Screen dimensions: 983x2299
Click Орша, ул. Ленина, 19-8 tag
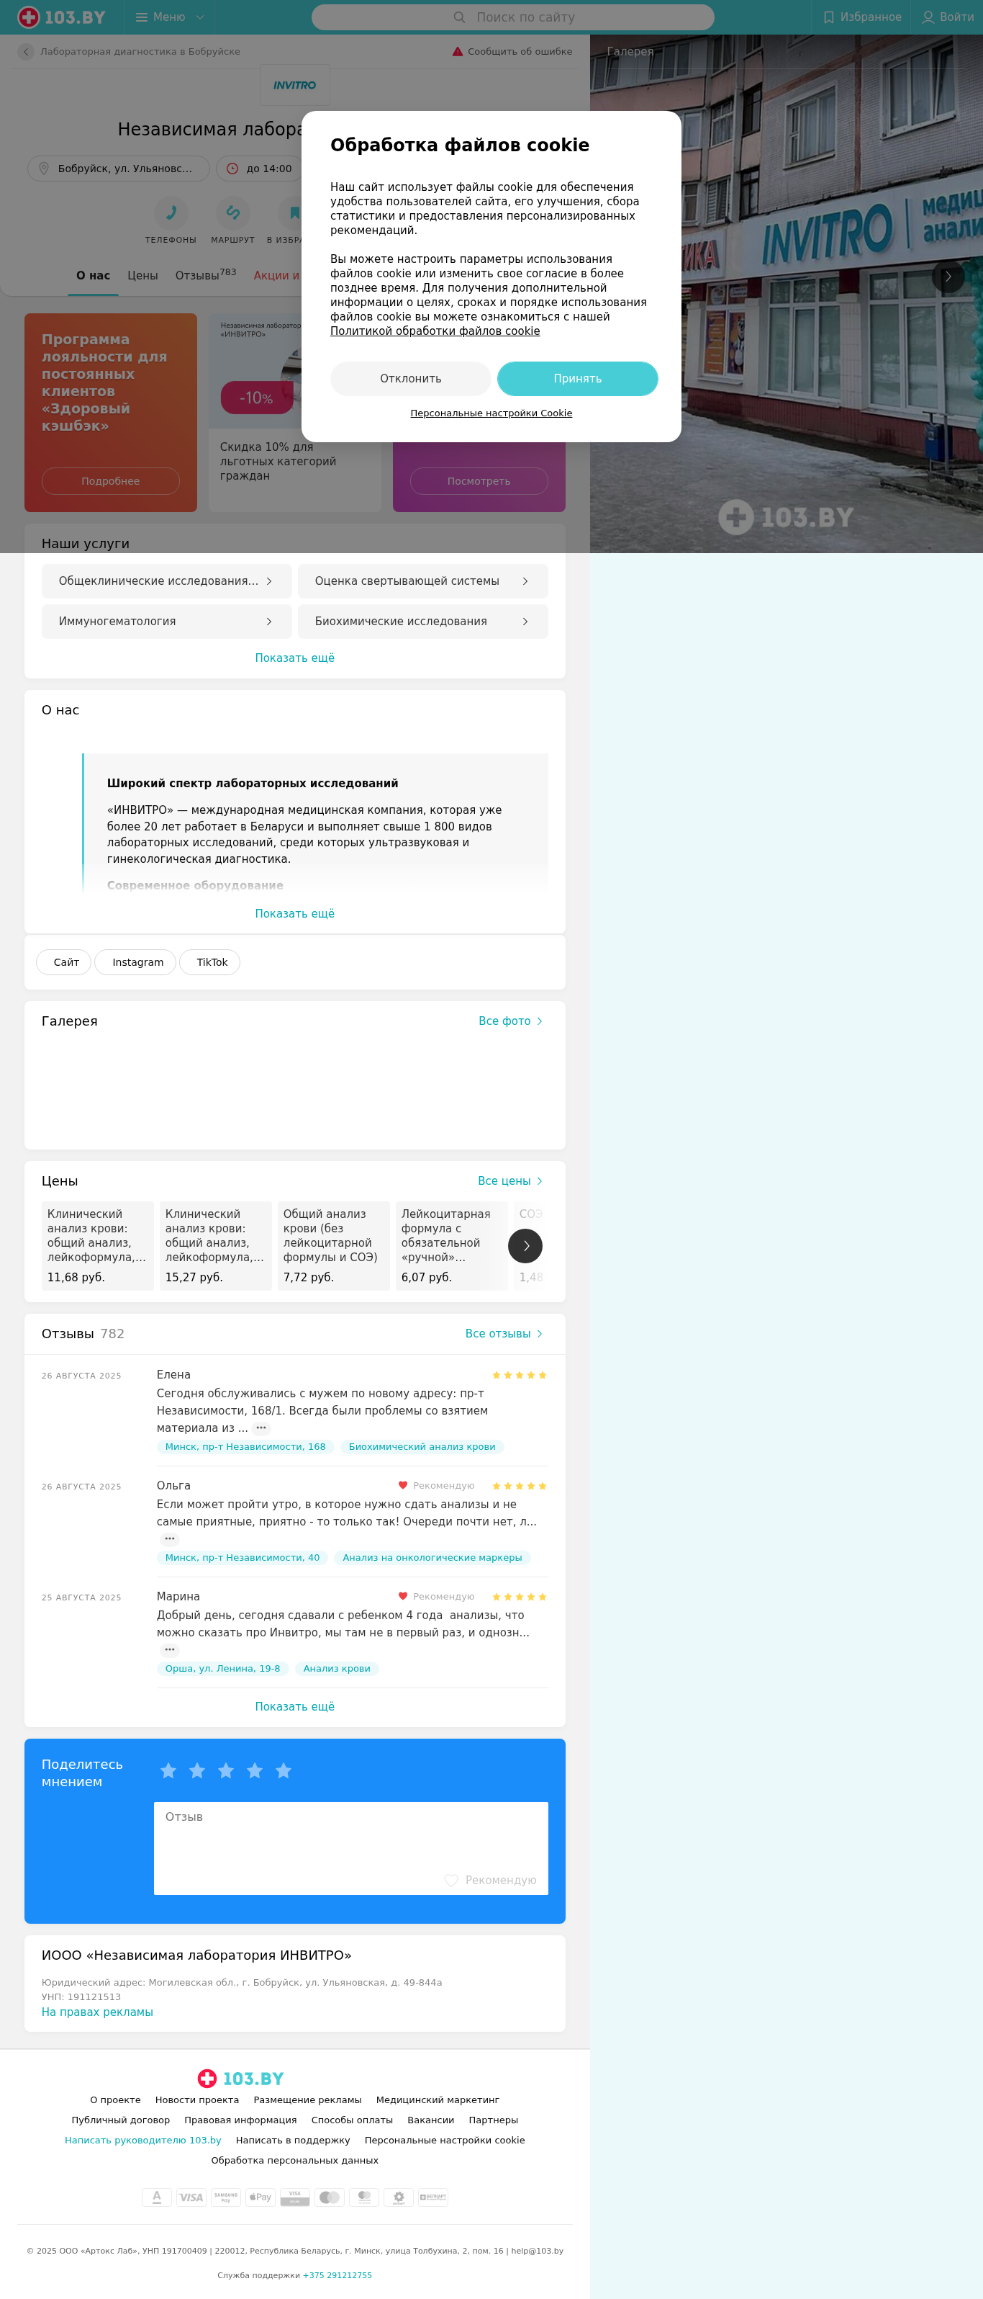pyautogui.click(x=223, y=1668)
